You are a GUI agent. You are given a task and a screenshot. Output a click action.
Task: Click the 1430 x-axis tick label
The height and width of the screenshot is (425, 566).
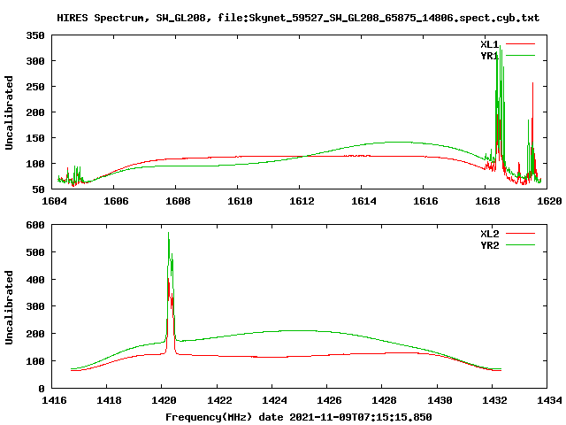pos(440,400)
